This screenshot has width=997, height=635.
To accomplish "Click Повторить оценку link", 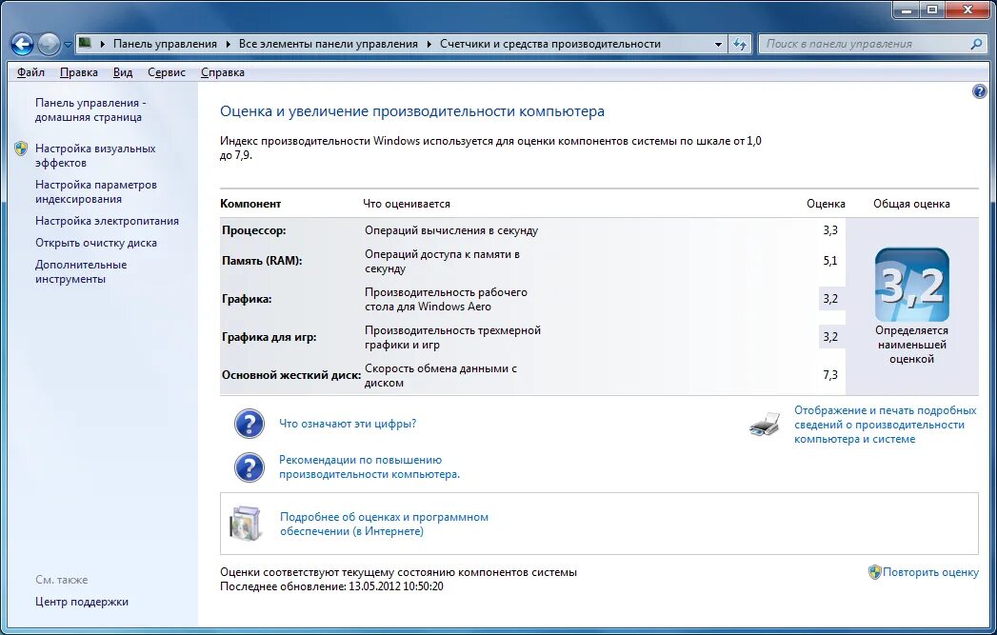I will tap(931, 573).
